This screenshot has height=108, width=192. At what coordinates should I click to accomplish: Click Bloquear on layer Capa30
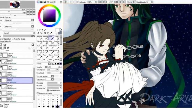click(15, 57)
